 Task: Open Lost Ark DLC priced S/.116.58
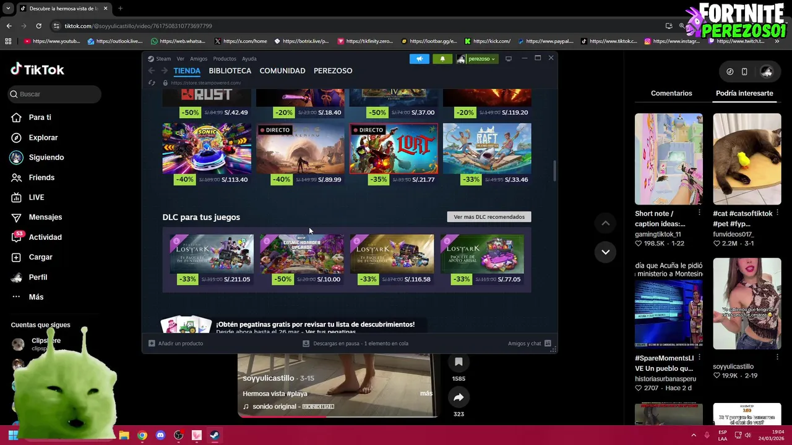392,253
